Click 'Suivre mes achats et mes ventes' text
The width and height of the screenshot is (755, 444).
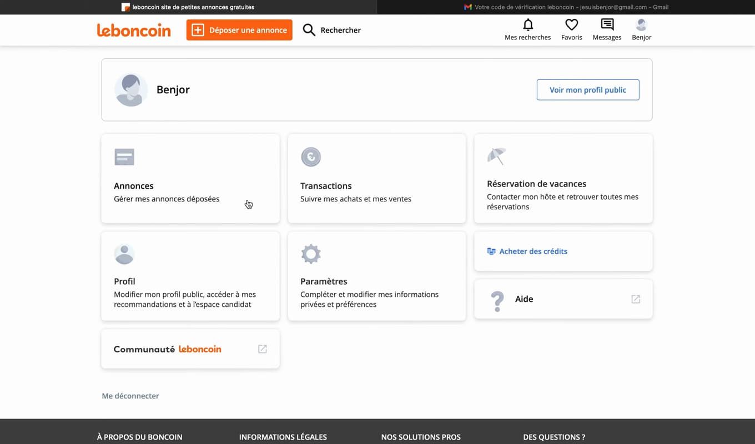click(356, 199)
